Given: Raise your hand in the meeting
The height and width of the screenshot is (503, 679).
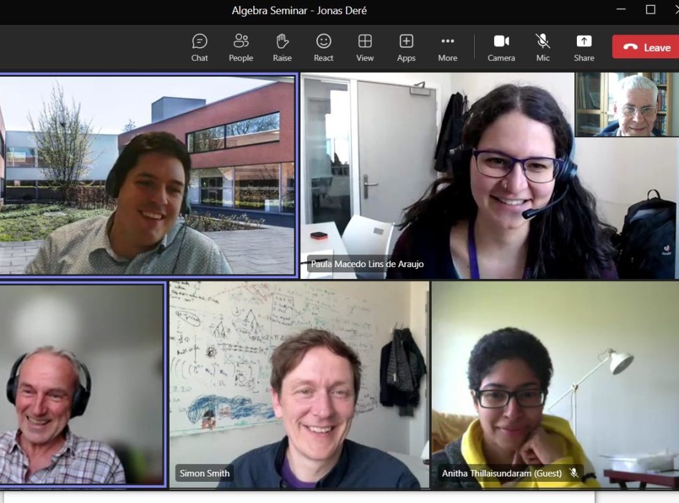Looking at the screenshot, I should click(282, 48).
